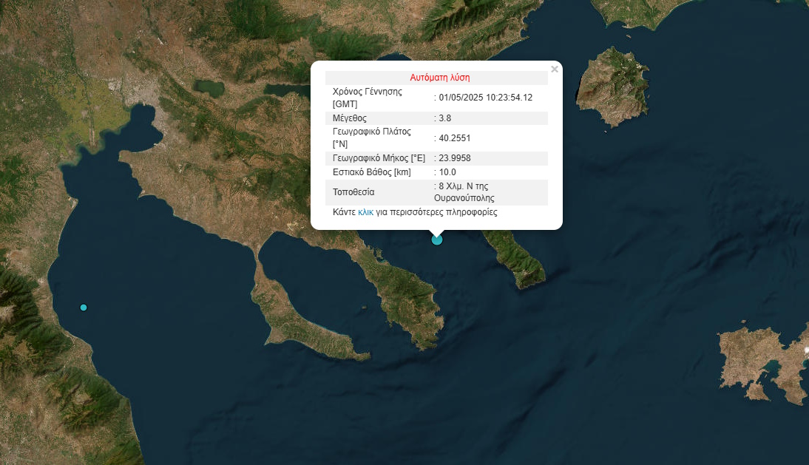Select the large earthquake marker below the popup
Image resolution: width=809 pixels, height=465 pixels.
click(x=437, y=239)
